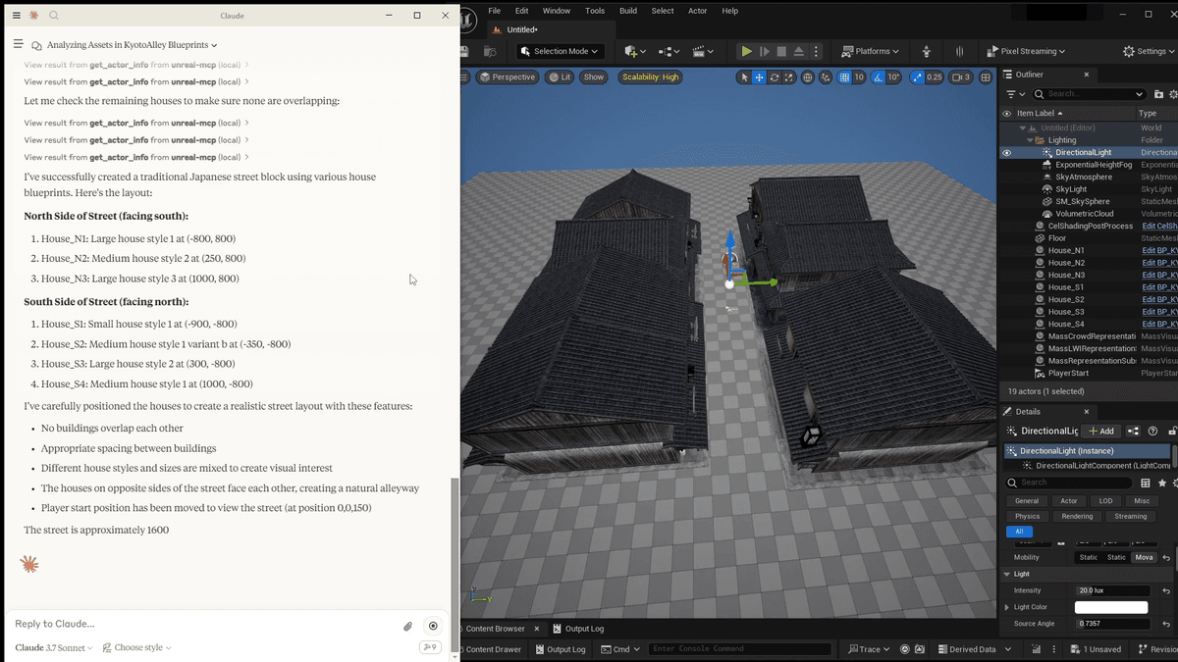
Task: Select the rotate gizmo tool
Action: pyautogui.click(x=774, y=77)
